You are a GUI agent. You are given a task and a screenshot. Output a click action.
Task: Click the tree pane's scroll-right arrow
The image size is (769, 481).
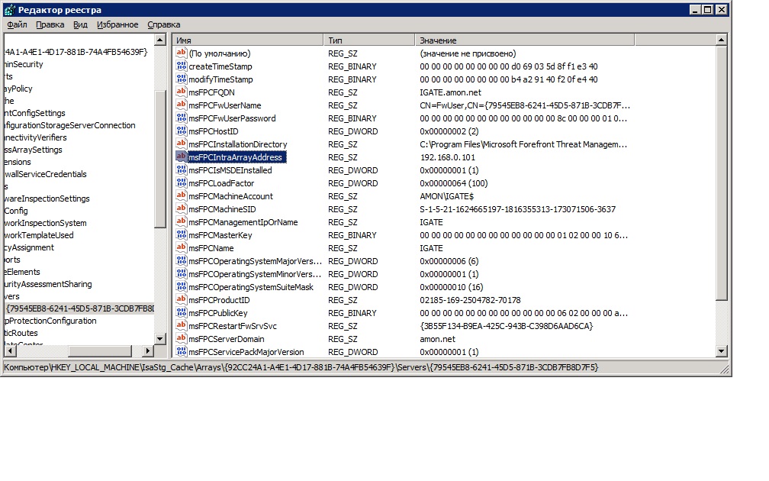148,351
